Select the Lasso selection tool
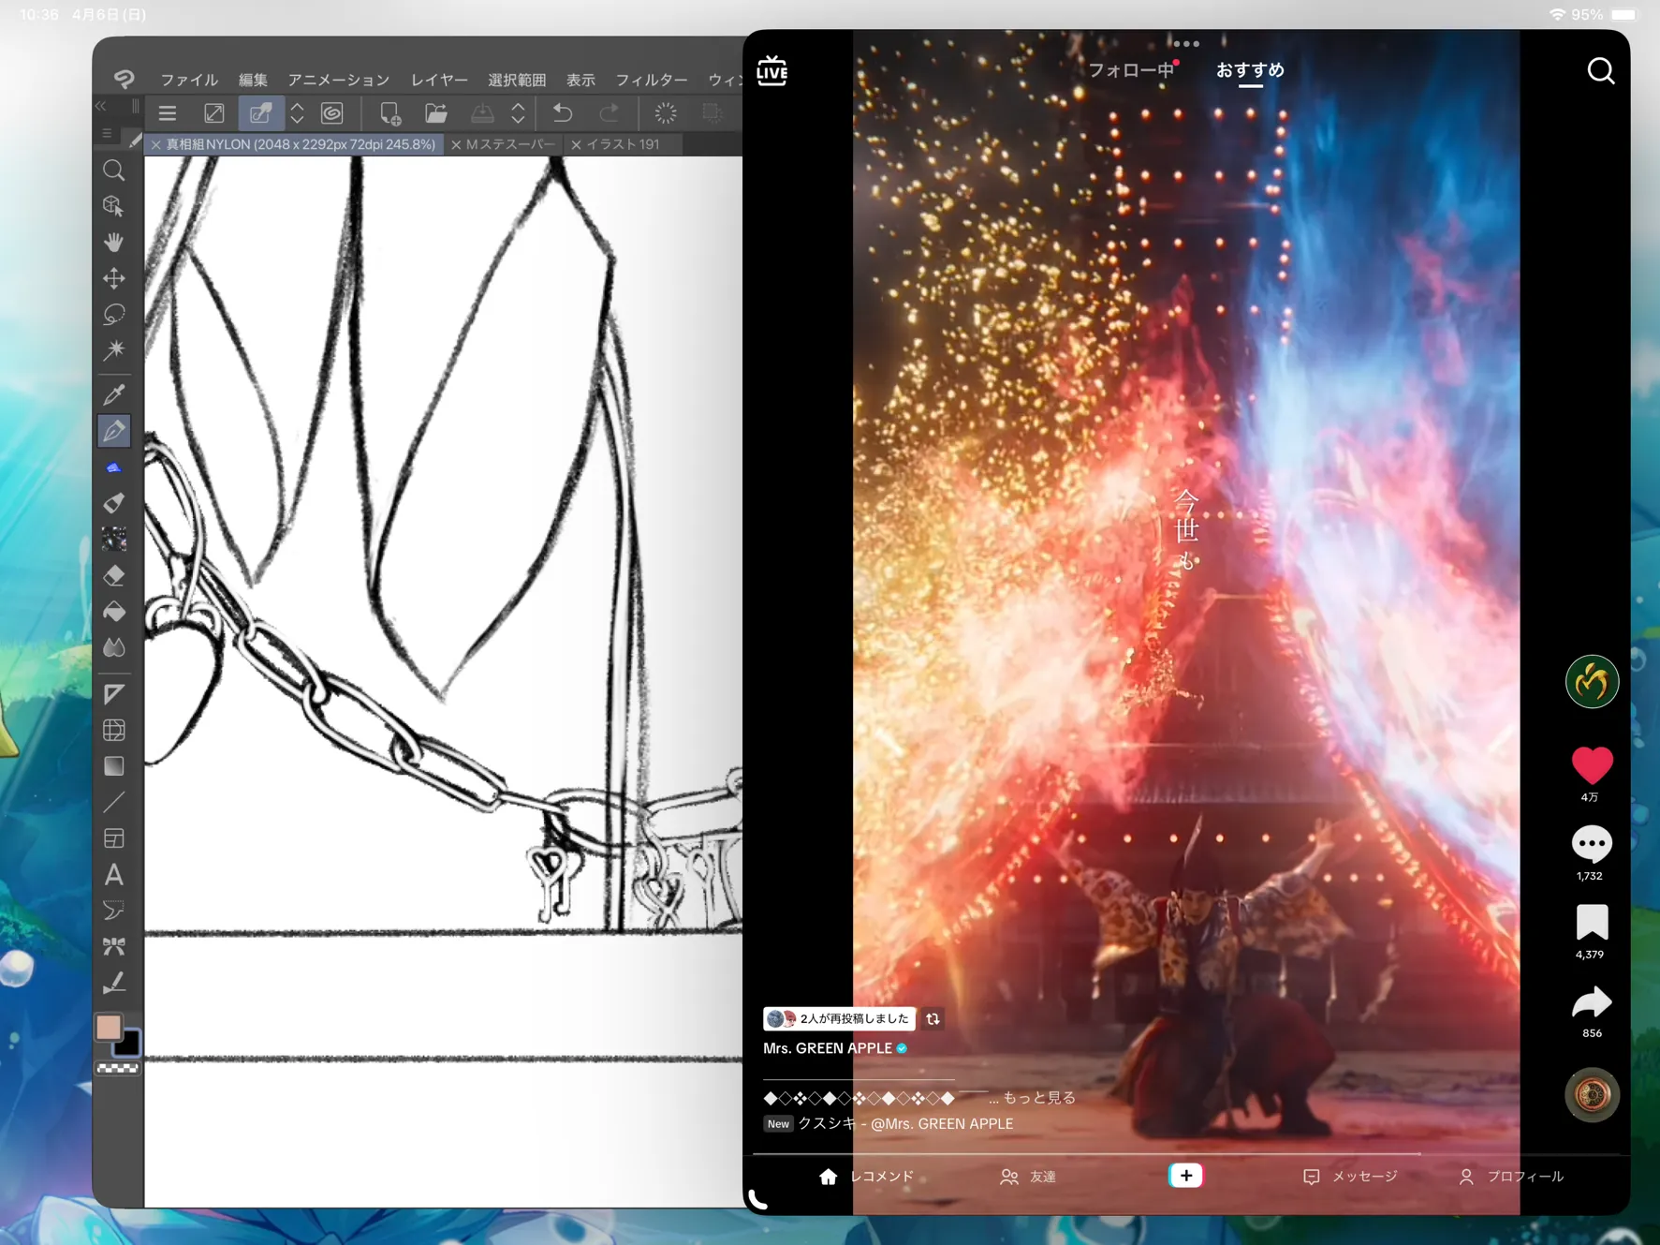Viewport: 1660px width, 1245px height. pos(114,315)
